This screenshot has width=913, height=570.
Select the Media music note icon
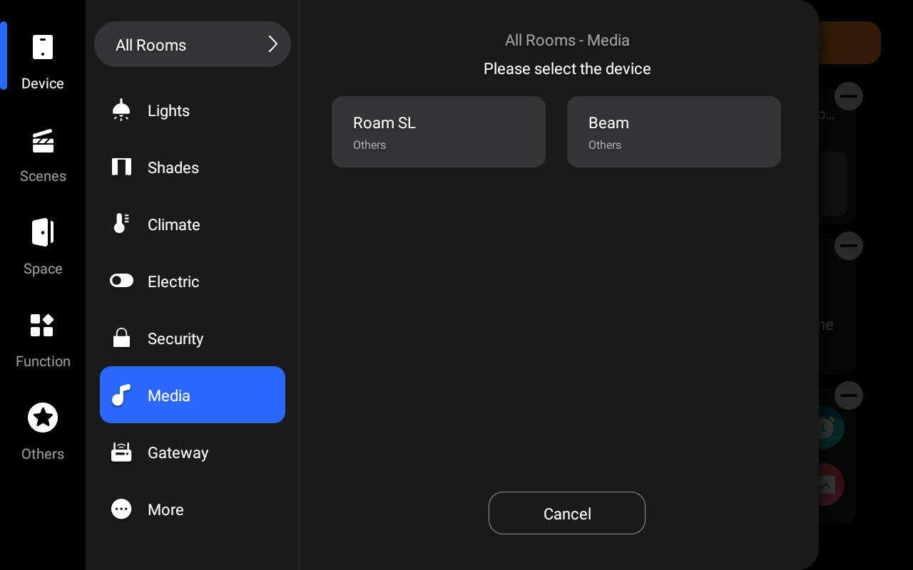[121, 395]
